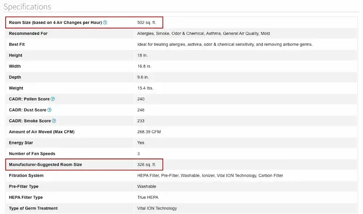The height and width of the screenshot is (214, 363).
Task: Select the Specifications heading
Action: [27, 7]
